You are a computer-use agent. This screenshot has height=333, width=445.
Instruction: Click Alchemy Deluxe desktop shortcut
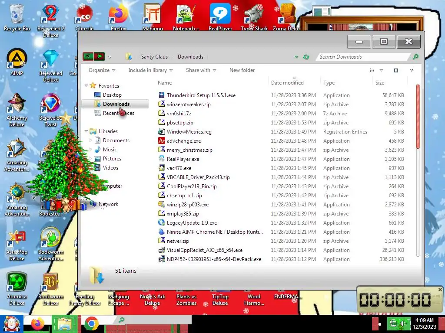coord(17,110)
